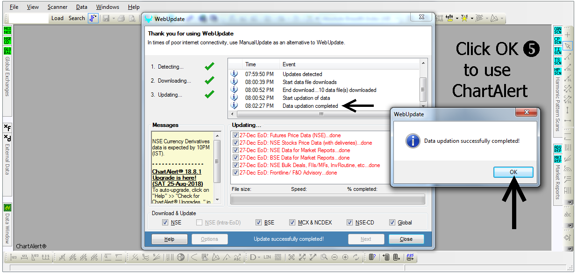This screenshot has height=273, width=577.
Task: Click the LIN scale icon in bottom toolbar
Action: [267, 257]
